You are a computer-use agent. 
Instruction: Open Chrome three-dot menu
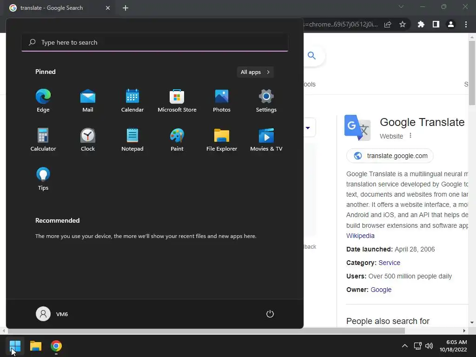pos(466,24)
